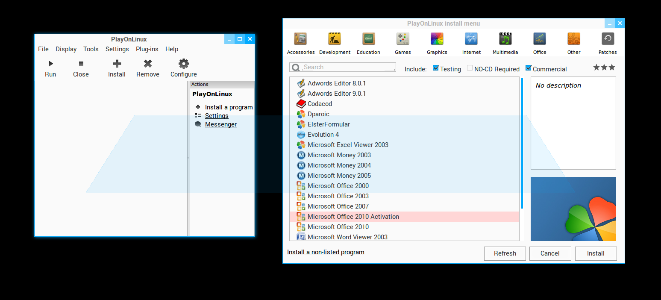Toggle the Commercial checkbox
661x300 pixels.
[x=529, y=68]
